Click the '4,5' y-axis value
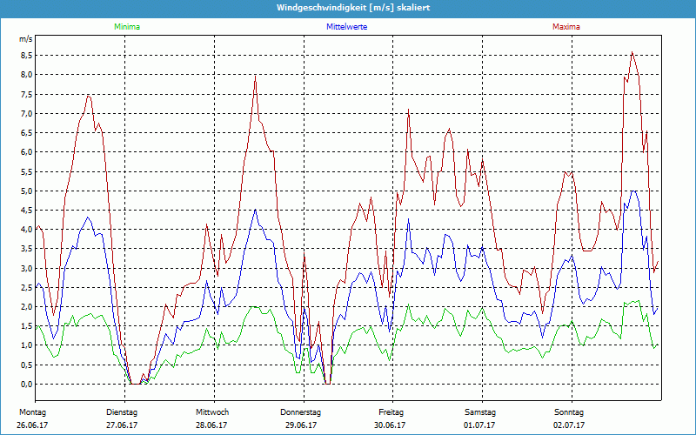This screenshot has width=696, height=435. (x=26, y=211)
